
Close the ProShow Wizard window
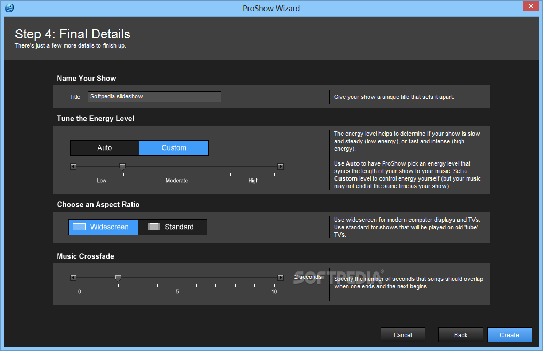tap(531, 6)
